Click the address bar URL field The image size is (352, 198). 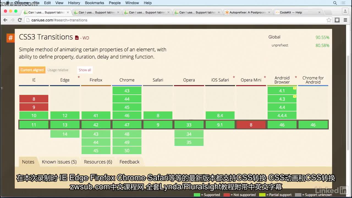pyautogui.click(x=176, y=20)
